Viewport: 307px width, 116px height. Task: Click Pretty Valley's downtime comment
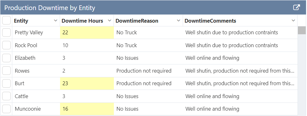pyautogui.click(x=240, y=32)
